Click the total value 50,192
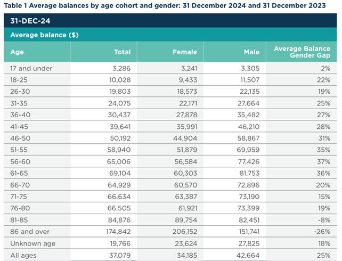This screenshot has width=342, height=261. pos(120,138)
